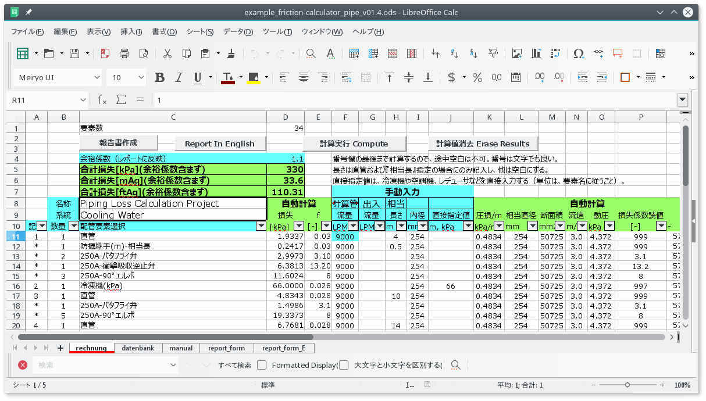Open the ファイル(F) menu
Image resolution: width=706 pixels, height=401 pixels.
(x=27, y=32)
